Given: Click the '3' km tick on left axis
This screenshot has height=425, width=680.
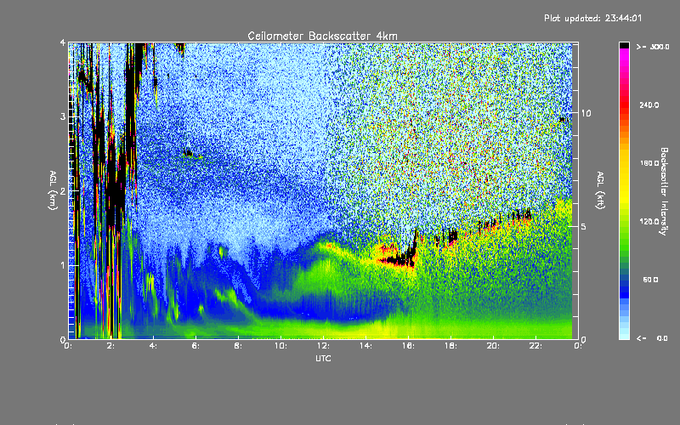Looking at the screenshot, I should 63,116.
